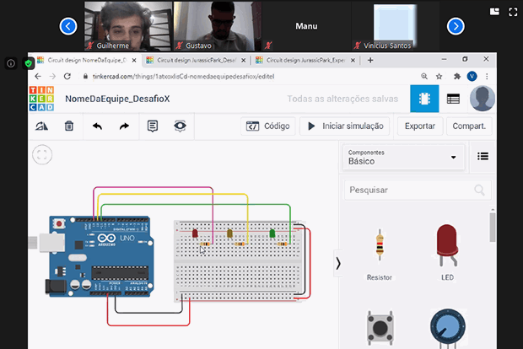Viewport: 523px width, 349px height.
Task: Click the redo arrow icon
Action: (124, 126)
